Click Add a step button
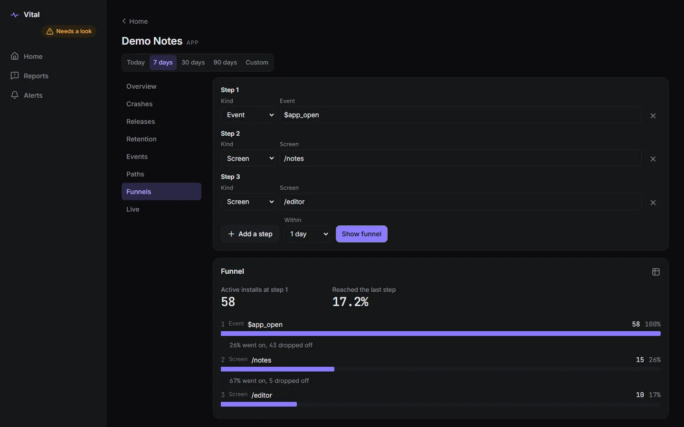The width and height of the screenshot is (684, 427). pos(250,234)
